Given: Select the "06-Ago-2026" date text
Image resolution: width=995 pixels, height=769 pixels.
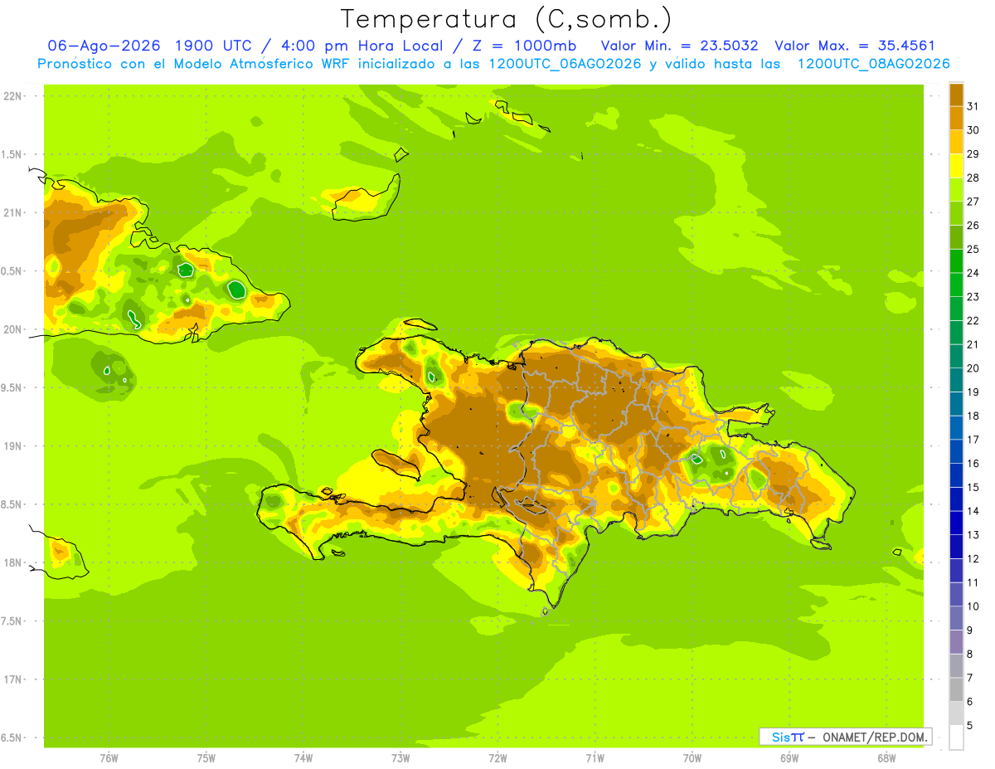Looking at the screenshot, I should click(104, 46).
